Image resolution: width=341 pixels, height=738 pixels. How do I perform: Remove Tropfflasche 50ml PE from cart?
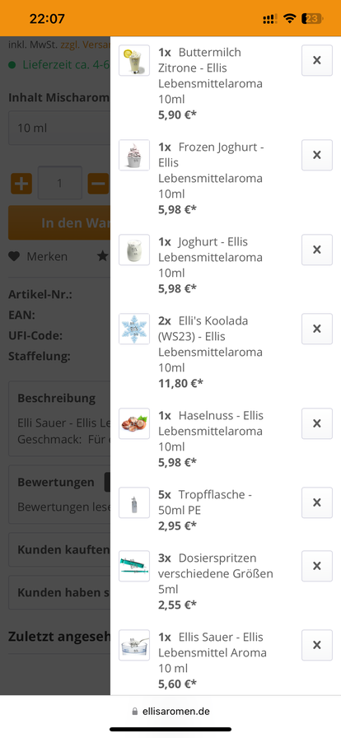click(317, 502)
